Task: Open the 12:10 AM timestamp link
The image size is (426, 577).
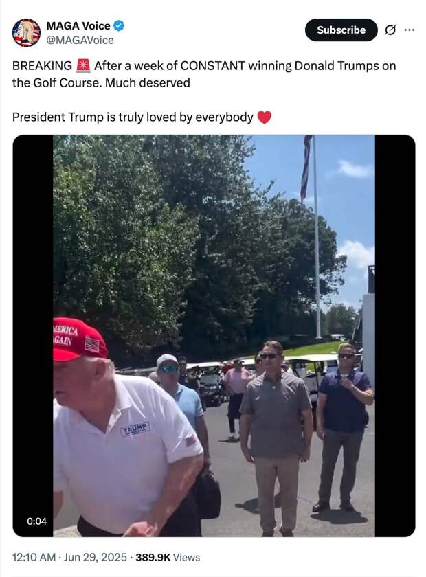Action: point(34,557)
